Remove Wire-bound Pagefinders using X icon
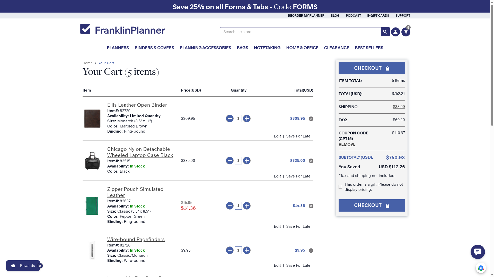494x277 pixels. (311, 251)
